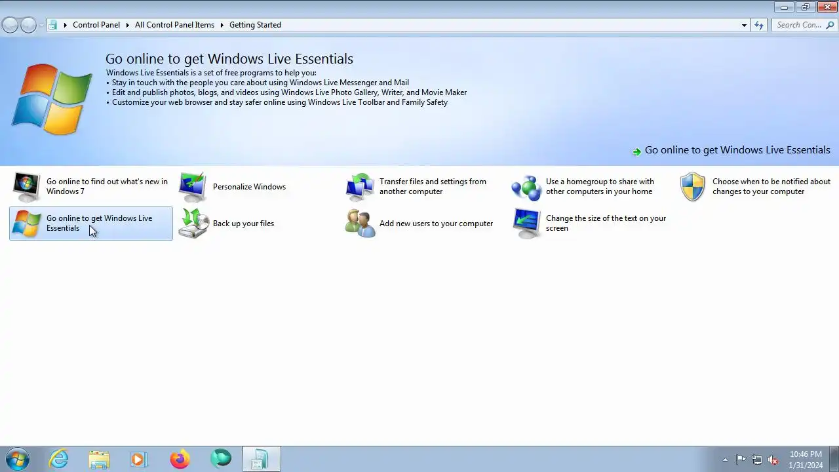
Task: Click the banner heading Go online to get Windows Live Essentials
Action: (229, 59)
